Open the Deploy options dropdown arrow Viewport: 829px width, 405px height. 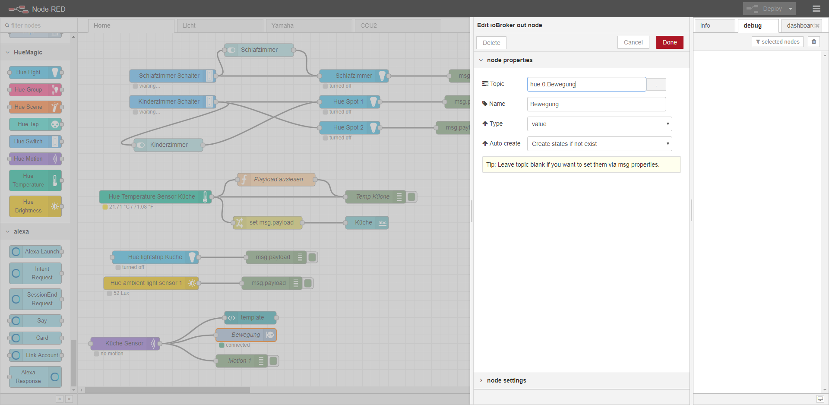pyautogui.click(x=791, y=9)
